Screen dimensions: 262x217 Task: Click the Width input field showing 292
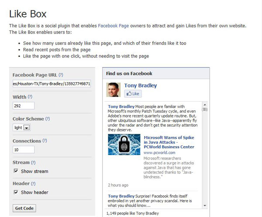click(24, 106)
